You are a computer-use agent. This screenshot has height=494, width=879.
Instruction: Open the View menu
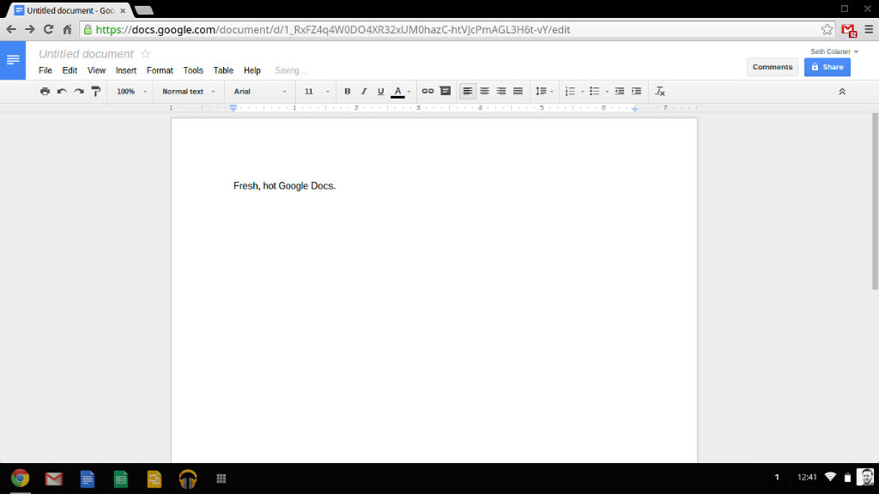(x=96, y=71)
